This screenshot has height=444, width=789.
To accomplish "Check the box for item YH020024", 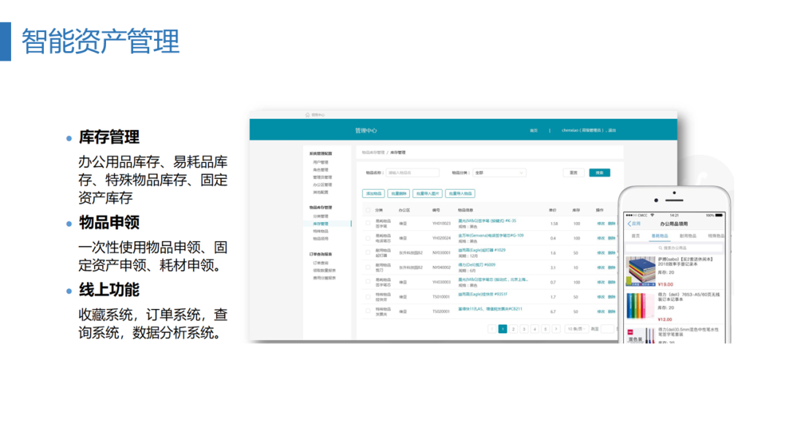I will 367,238.
